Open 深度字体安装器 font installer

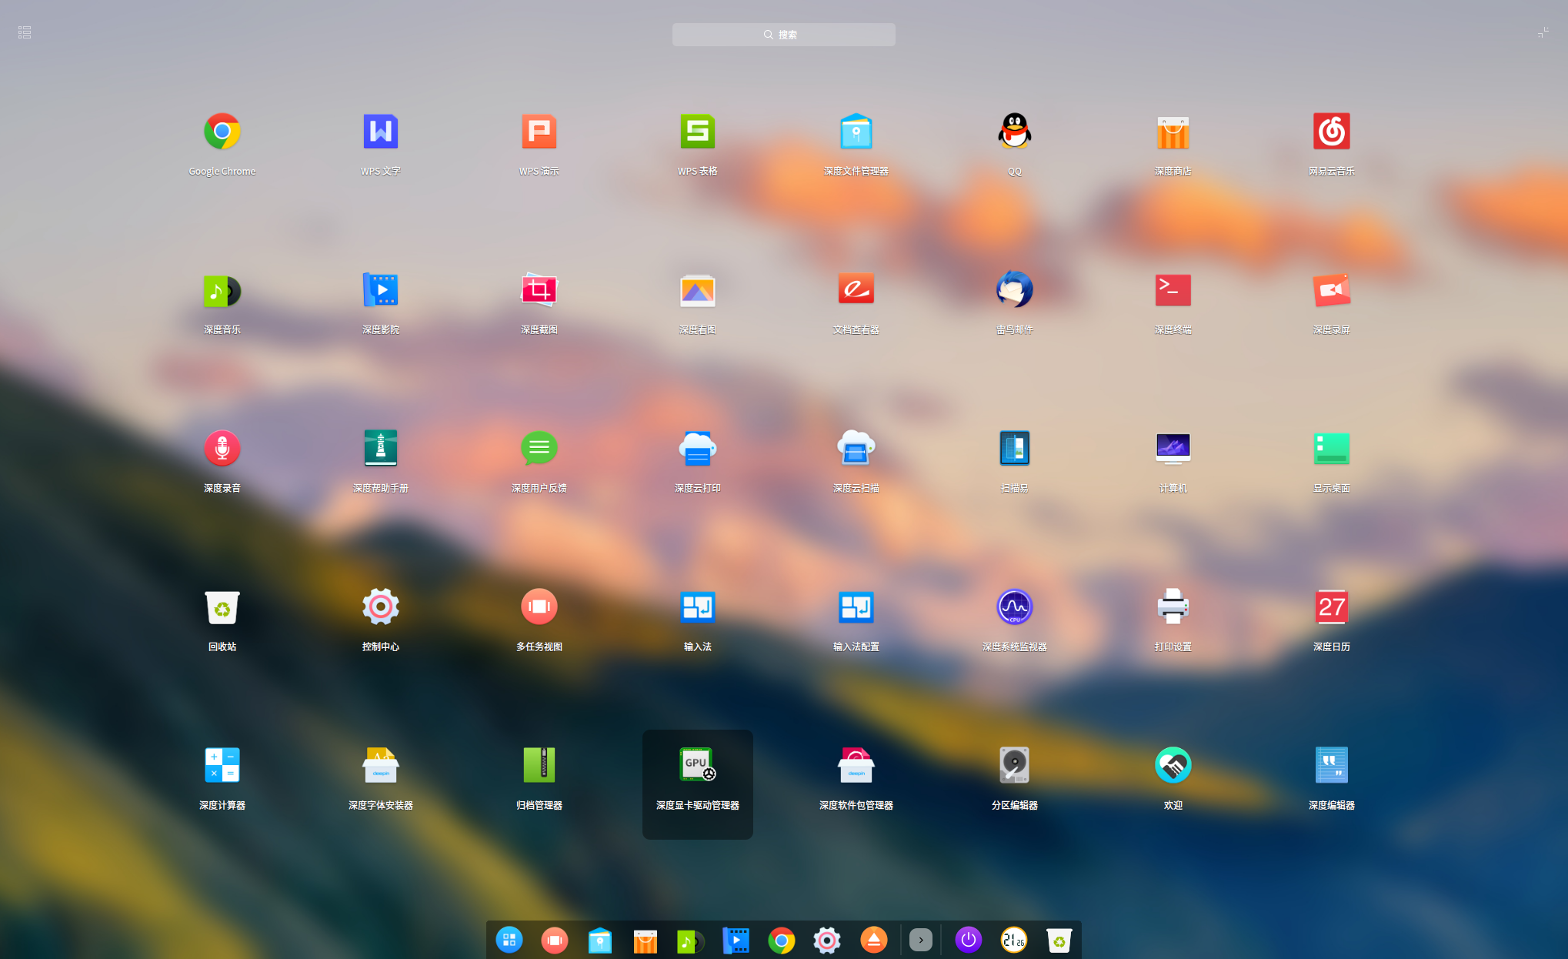pyautogui.click(x=380, y=767)
